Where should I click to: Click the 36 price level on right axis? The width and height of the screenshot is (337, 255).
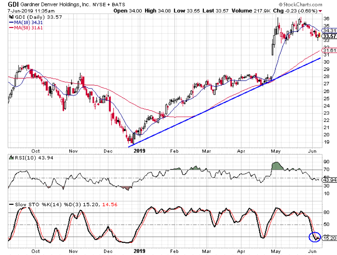(326, 18)
